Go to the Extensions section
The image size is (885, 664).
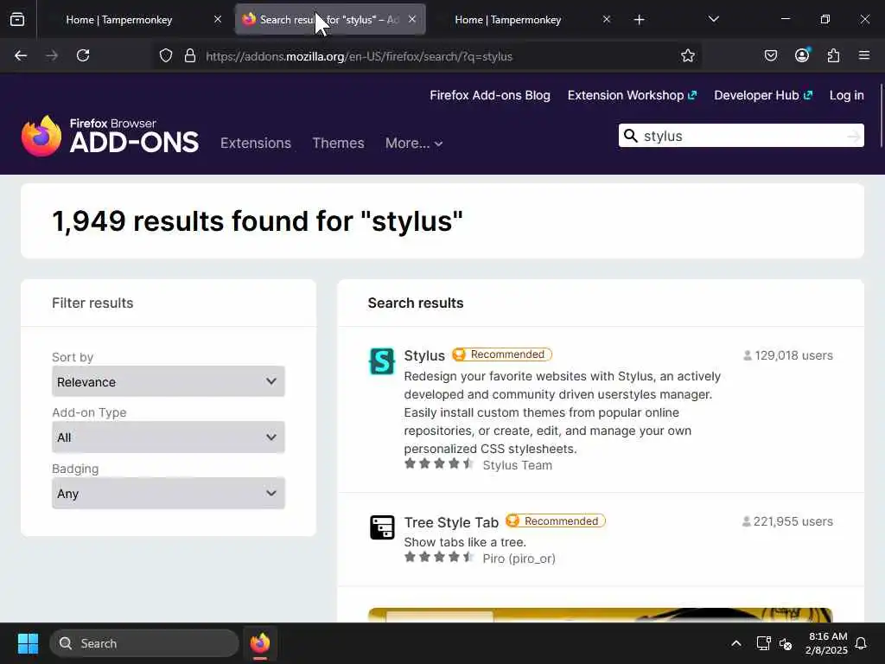coord(256,143)
